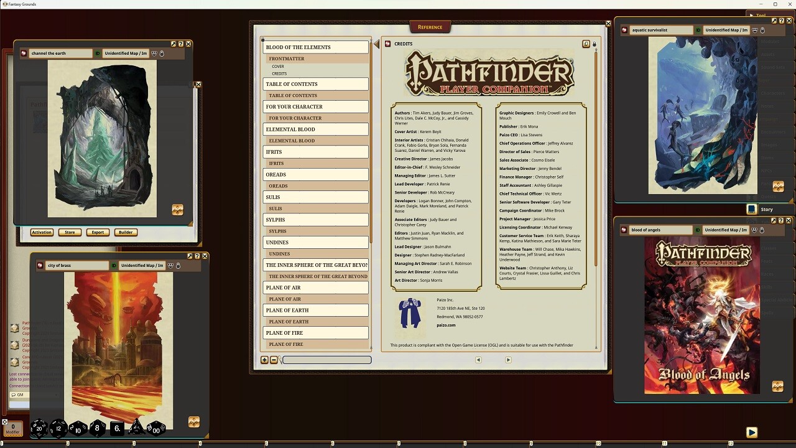Open help for channel the earth window

tap(180, 44)
